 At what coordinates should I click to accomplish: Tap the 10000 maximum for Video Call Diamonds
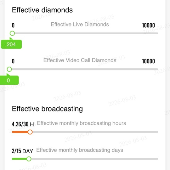pyautogui.click(x=148, y=61)
